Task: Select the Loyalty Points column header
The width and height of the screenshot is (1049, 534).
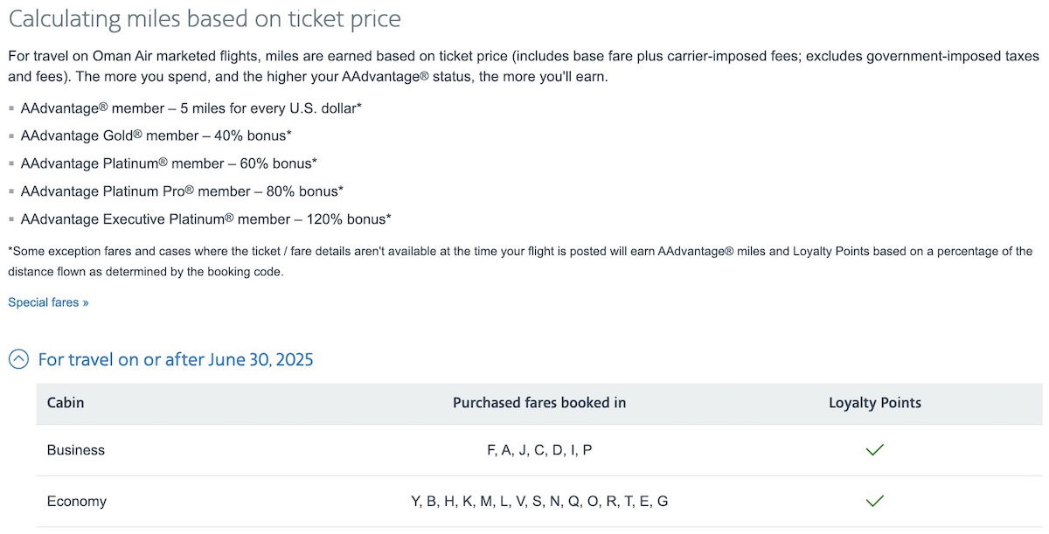Action: point(875,403)
